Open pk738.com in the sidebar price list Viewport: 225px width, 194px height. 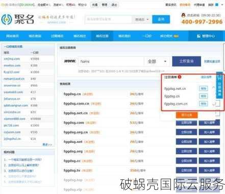11,126
